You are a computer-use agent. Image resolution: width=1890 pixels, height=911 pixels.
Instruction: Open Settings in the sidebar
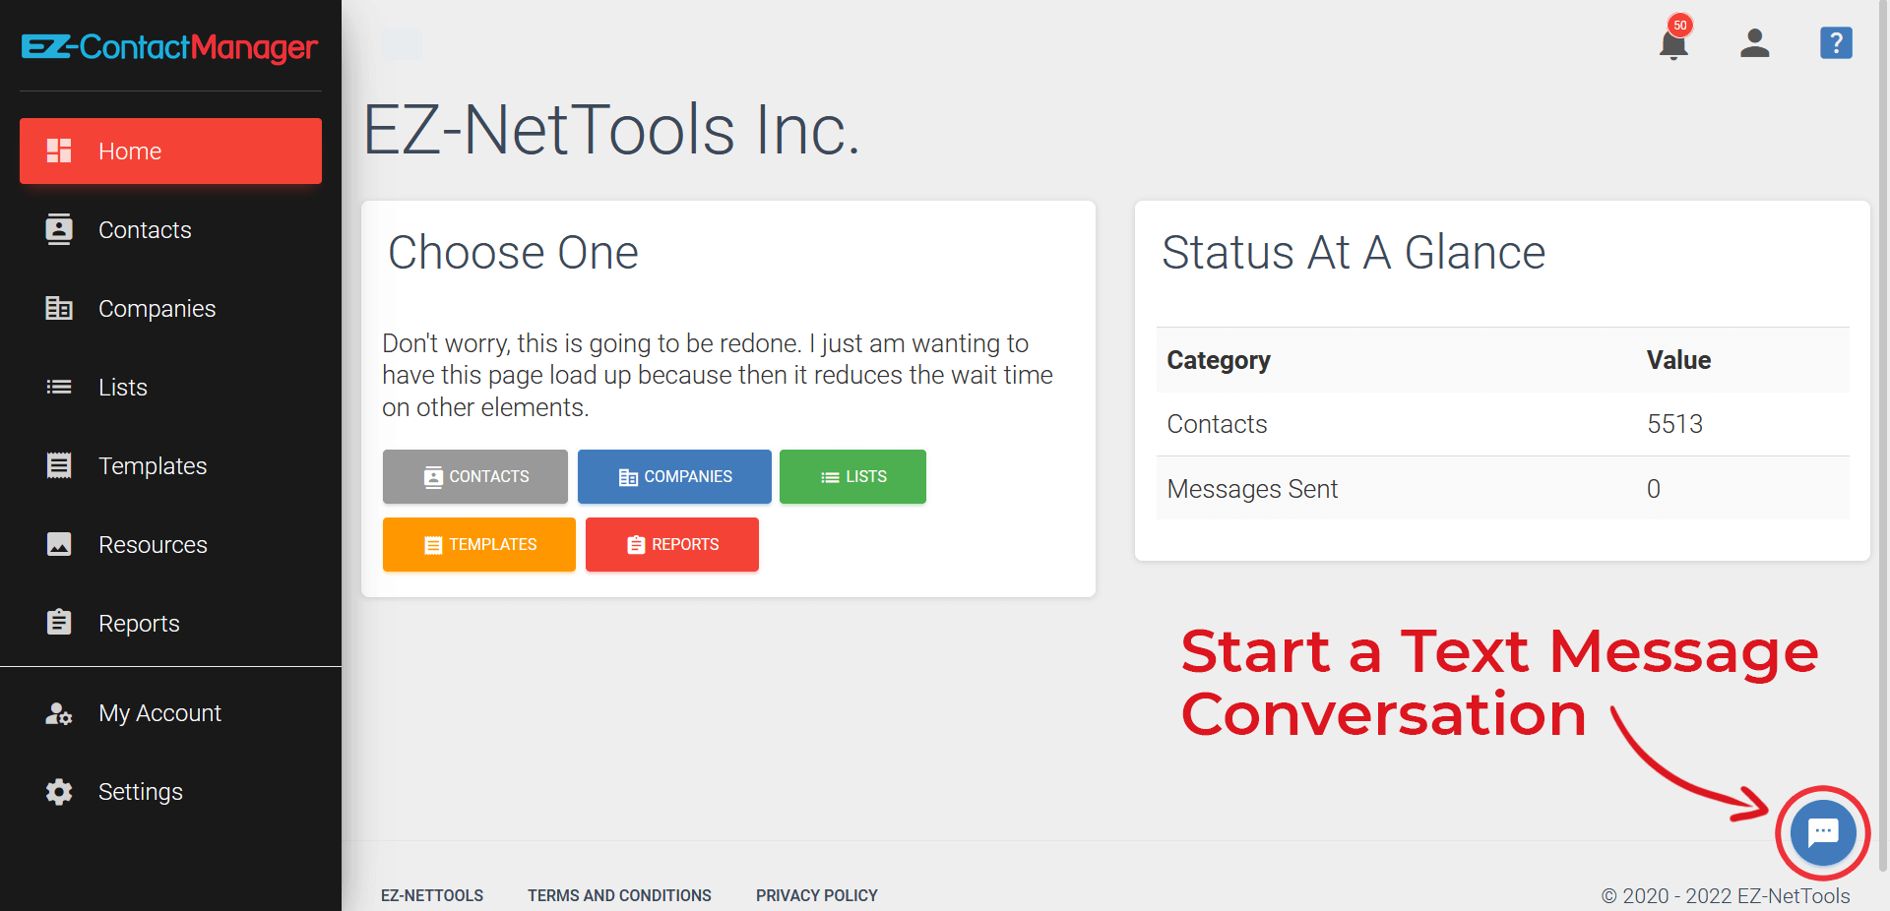pos(170,792)
